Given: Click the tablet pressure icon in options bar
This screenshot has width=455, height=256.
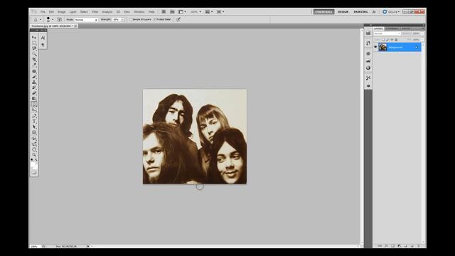Looking at the screenshot, I should (178, 19).
